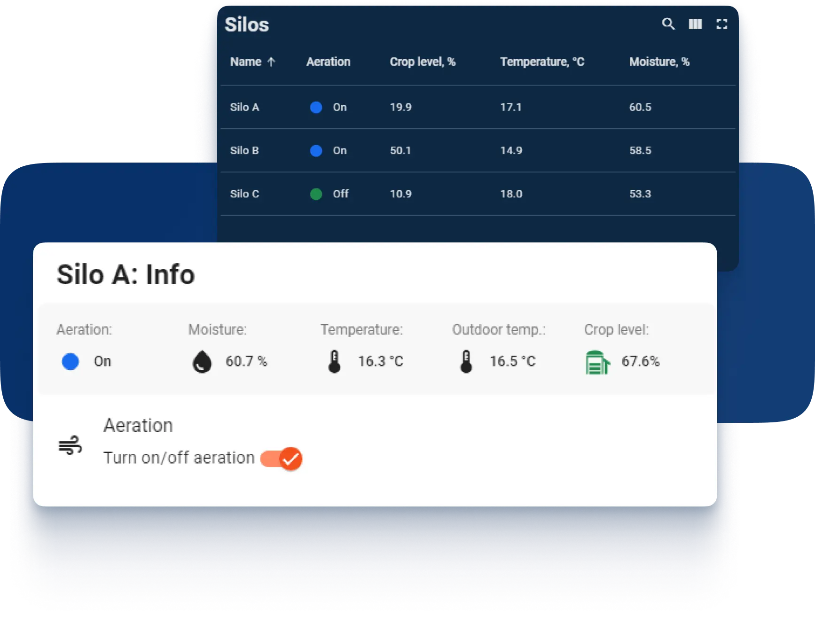Image resolution: width=815 pixels, height=623 pixels.
Task: Open search in the Silos table
Action: point(668,24)
